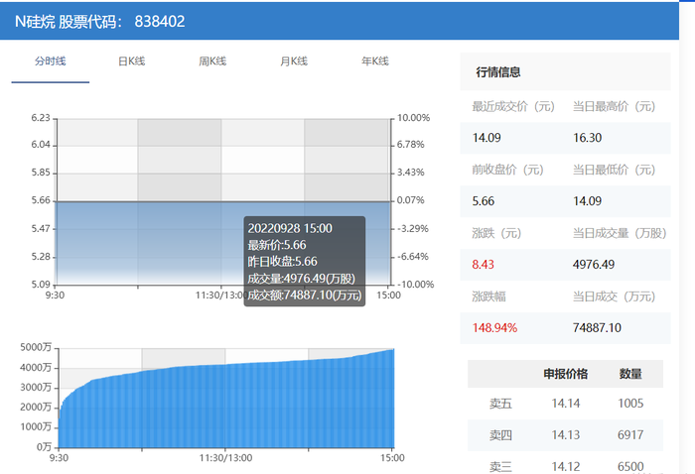
Task: Click the 涨跌（元） label
Action: (496, 233)
